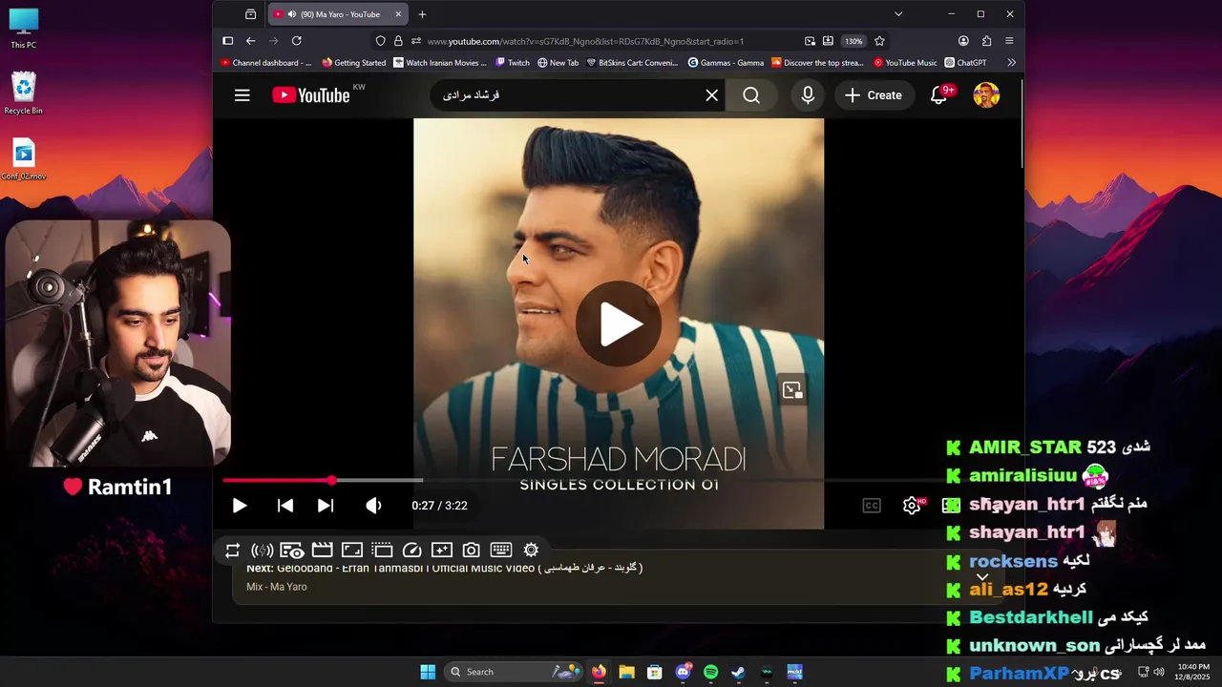This screenshot has height=687, width=1222.
Task: Toggle the cinema eye view tool
Action: [x=292, y=550]
